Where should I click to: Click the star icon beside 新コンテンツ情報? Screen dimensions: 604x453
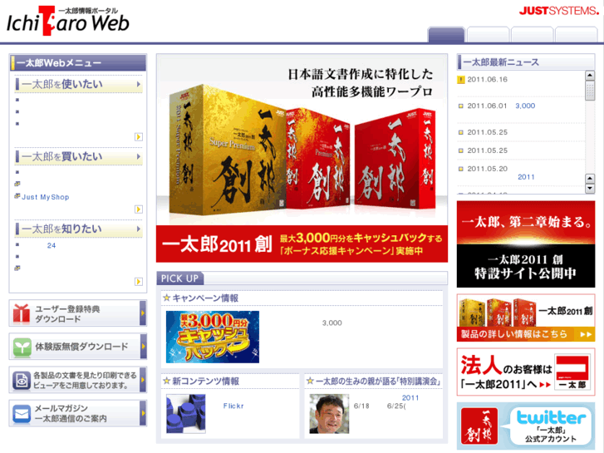[x=166, y=381]
